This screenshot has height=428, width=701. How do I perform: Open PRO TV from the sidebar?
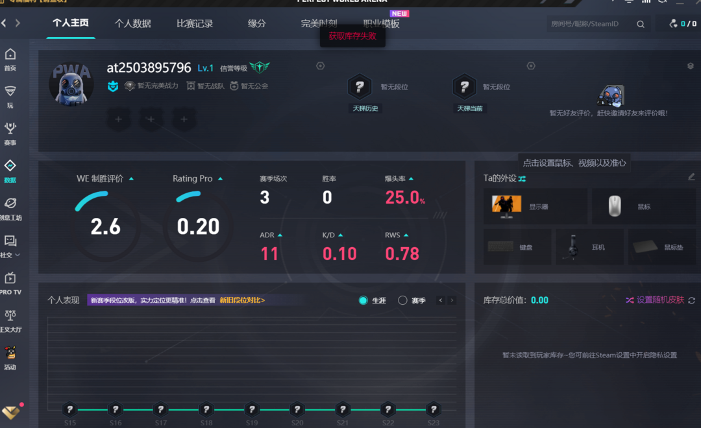(10, 279)
